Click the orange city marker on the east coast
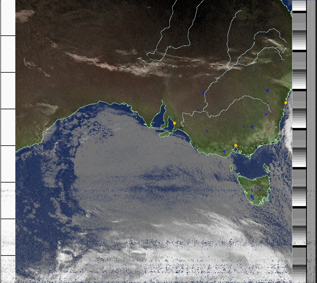Viewport: 317px width, 283px height. pos(286,103)
